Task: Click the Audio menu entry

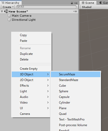Action: coord(31,97)
